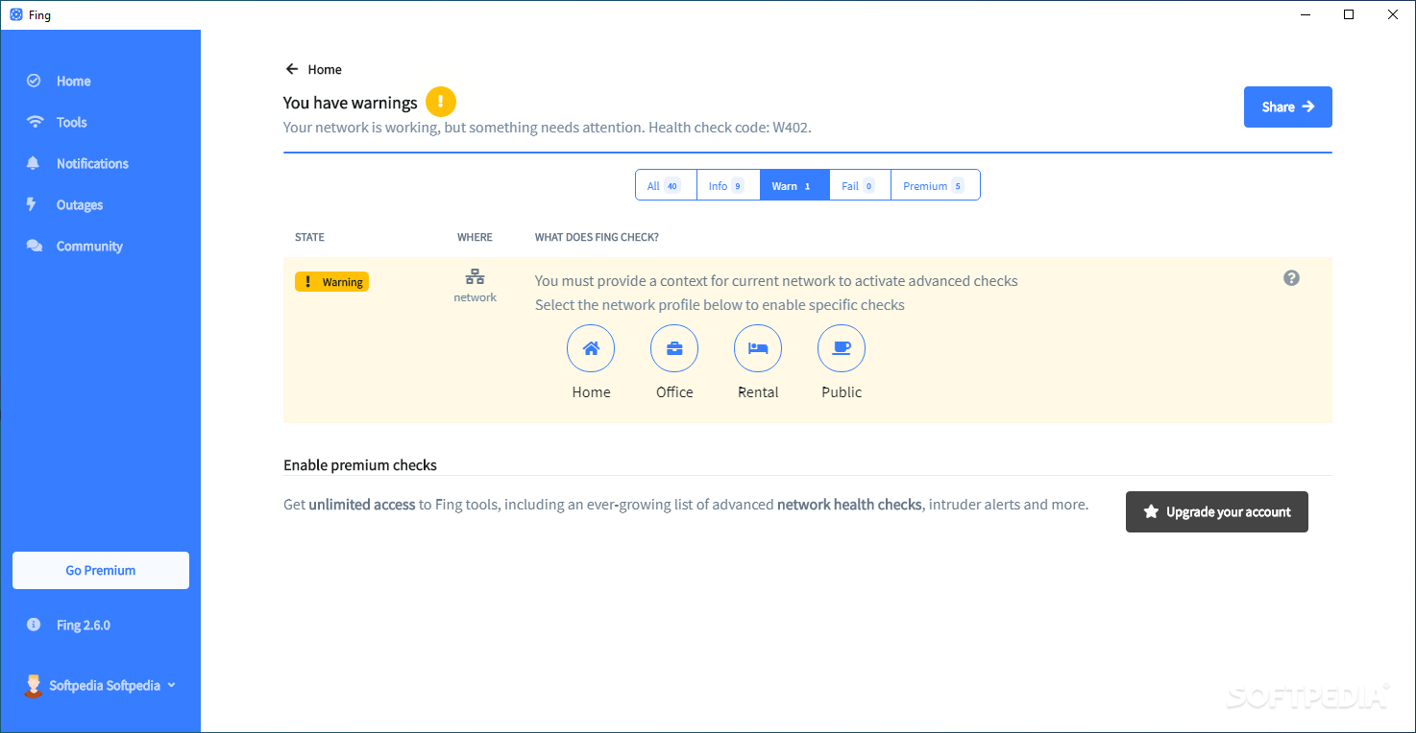Expand the Softpedia account dropdown chevron
The image size is (1416, 733).
(172, 685)
